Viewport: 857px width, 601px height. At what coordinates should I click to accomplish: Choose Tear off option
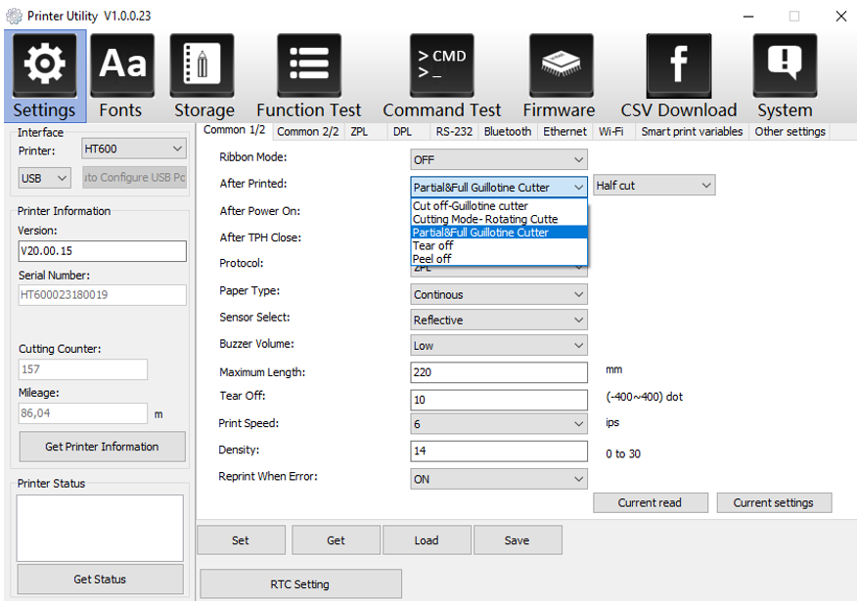pyautogui.click(x=499, y=245)
